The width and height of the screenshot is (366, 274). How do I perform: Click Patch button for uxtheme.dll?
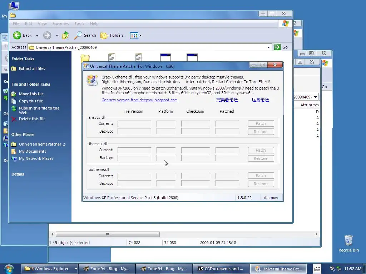(x=261, y=176)
